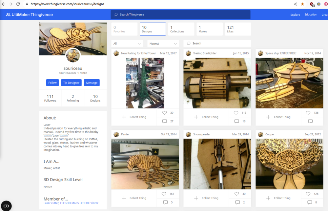
Task: Open the 121 Likes tab
Action: pyautogui.click(x=238, y=29)
